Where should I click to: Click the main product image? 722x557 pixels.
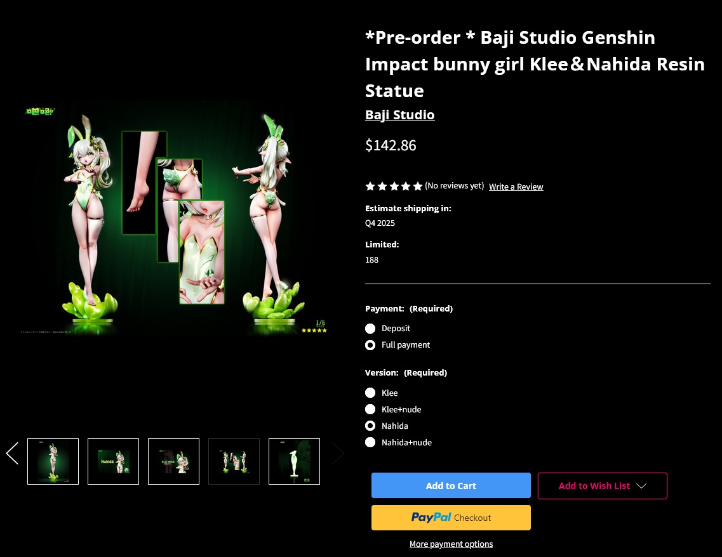[175, 218]
